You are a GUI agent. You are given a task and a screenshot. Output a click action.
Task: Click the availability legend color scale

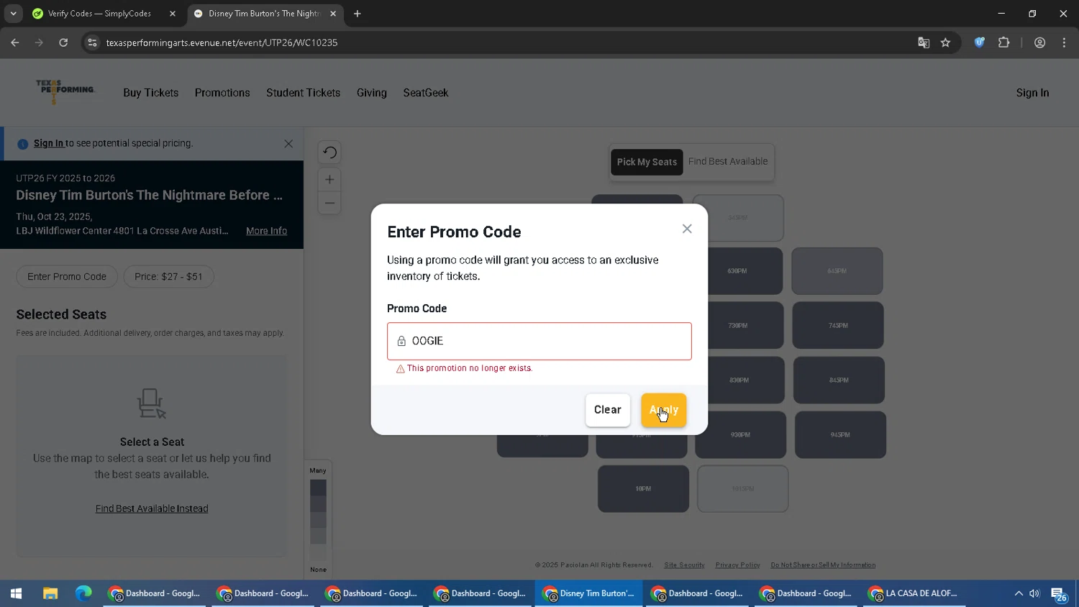tap(318, 520)
